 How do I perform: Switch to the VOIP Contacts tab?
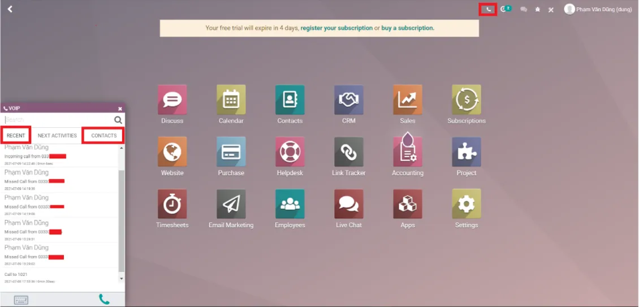pyautogui.click(x=104, y=135)
